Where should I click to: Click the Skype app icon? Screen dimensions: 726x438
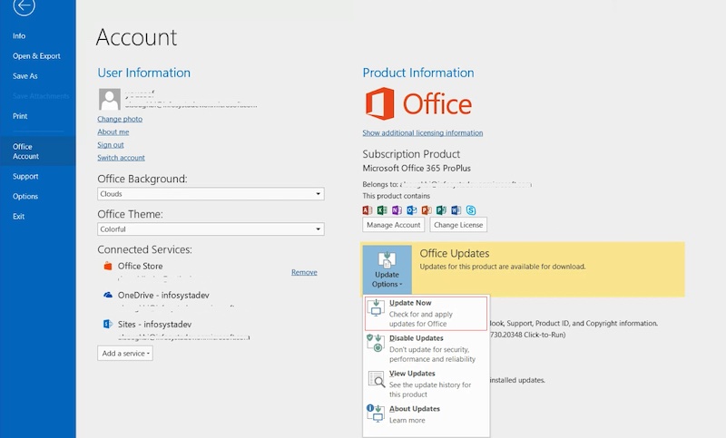pyautogui.click(x=471, y=210)
